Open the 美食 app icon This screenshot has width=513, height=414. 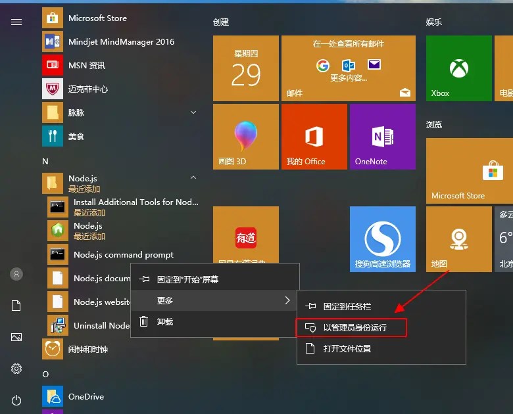click(x=53, y=136)
